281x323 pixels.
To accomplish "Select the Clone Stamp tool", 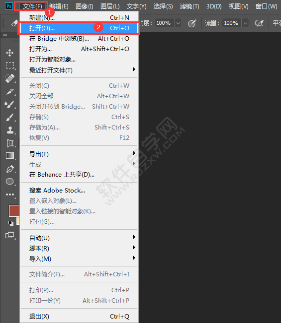I will (x=10, y=130).
